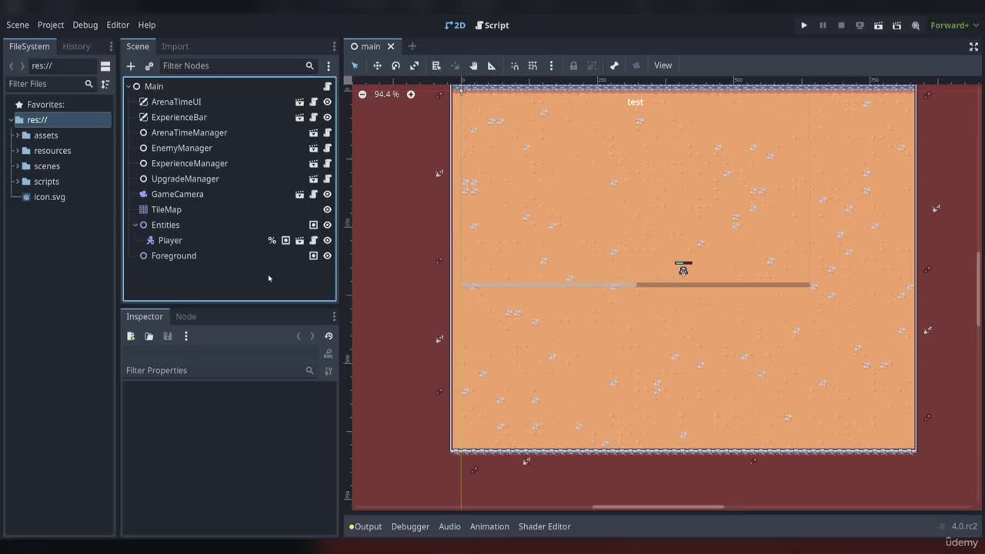The height and width of the screenshot is (554, 985).
Task: Open the Debug menu
Action: (x=85, y=25)
